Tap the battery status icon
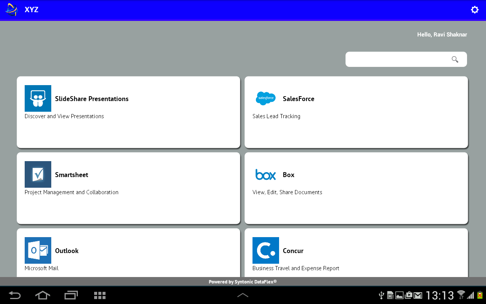The image size is (486, 304). tap(480, 295)
